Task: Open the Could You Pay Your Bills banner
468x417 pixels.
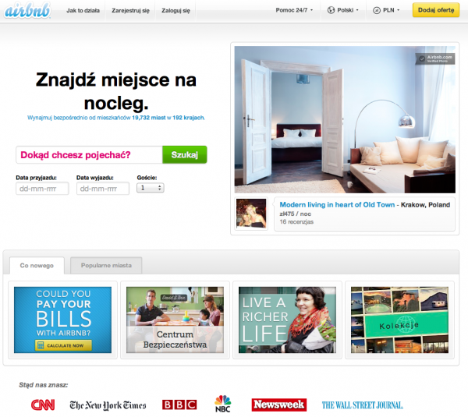Action: (62, 320)
